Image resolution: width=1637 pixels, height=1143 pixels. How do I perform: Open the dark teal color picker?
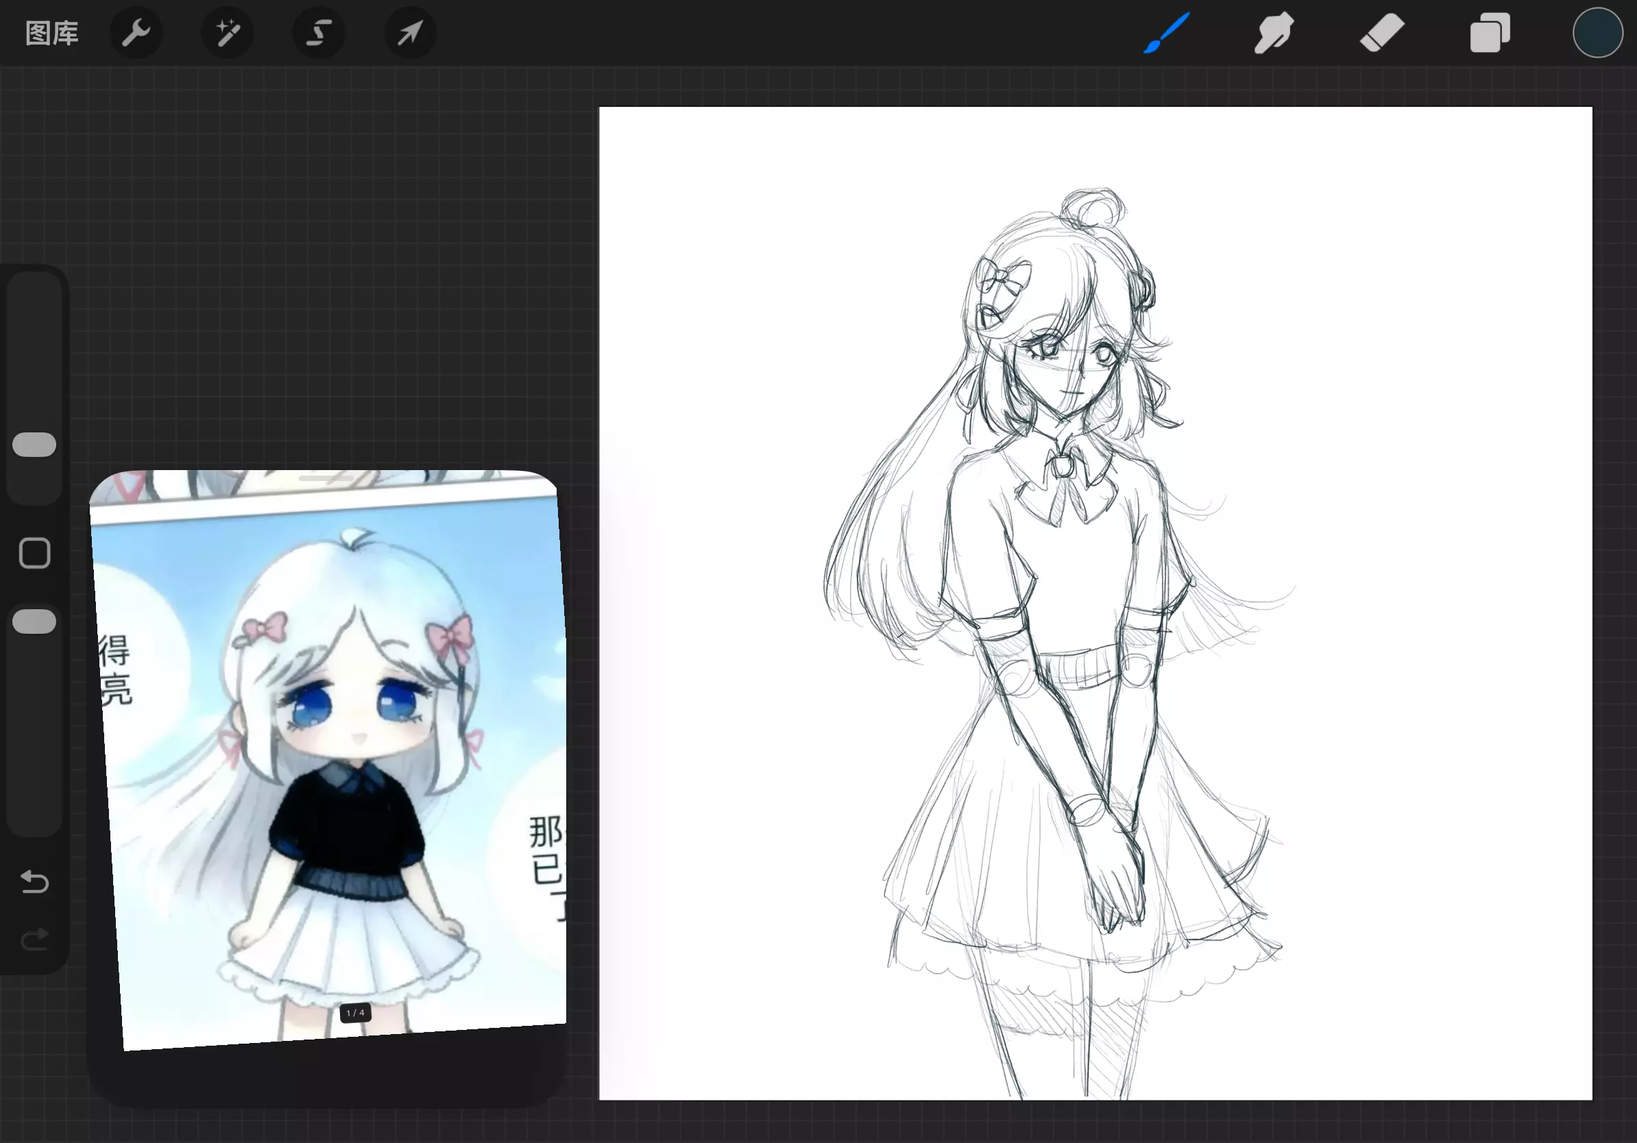click(1597, 33)
